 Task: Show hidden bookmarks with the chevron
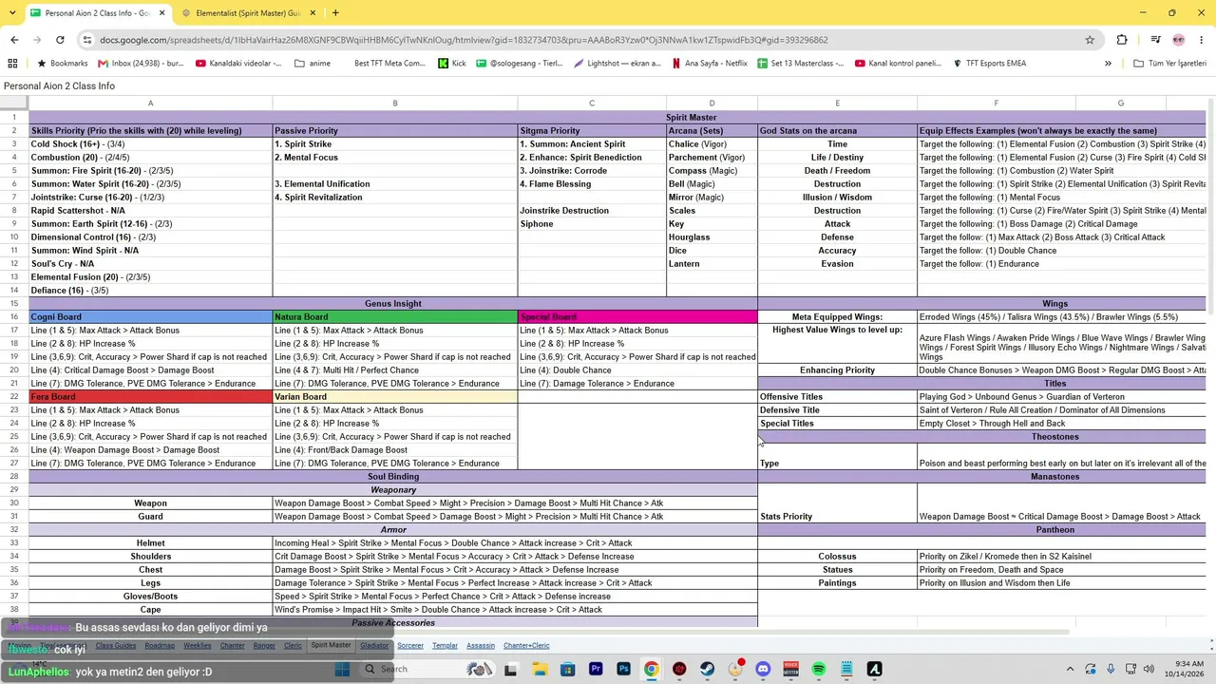coord(1108,64)
